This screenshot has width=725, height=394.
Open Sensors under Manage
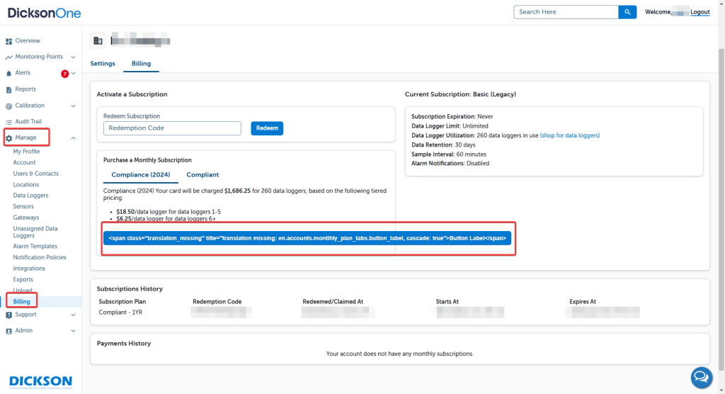click(x=23, y=206)
